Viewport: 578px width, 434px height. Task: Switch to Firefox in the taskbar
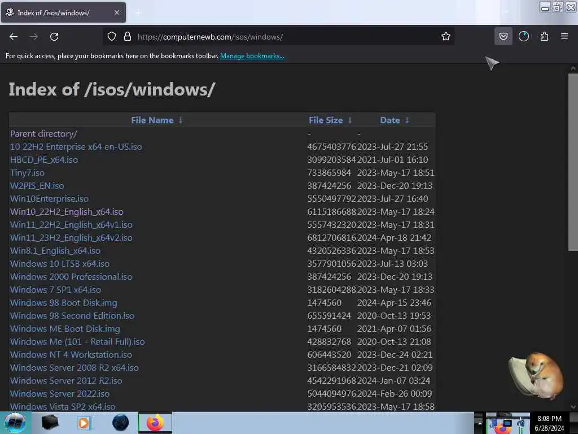coord(155,423)
